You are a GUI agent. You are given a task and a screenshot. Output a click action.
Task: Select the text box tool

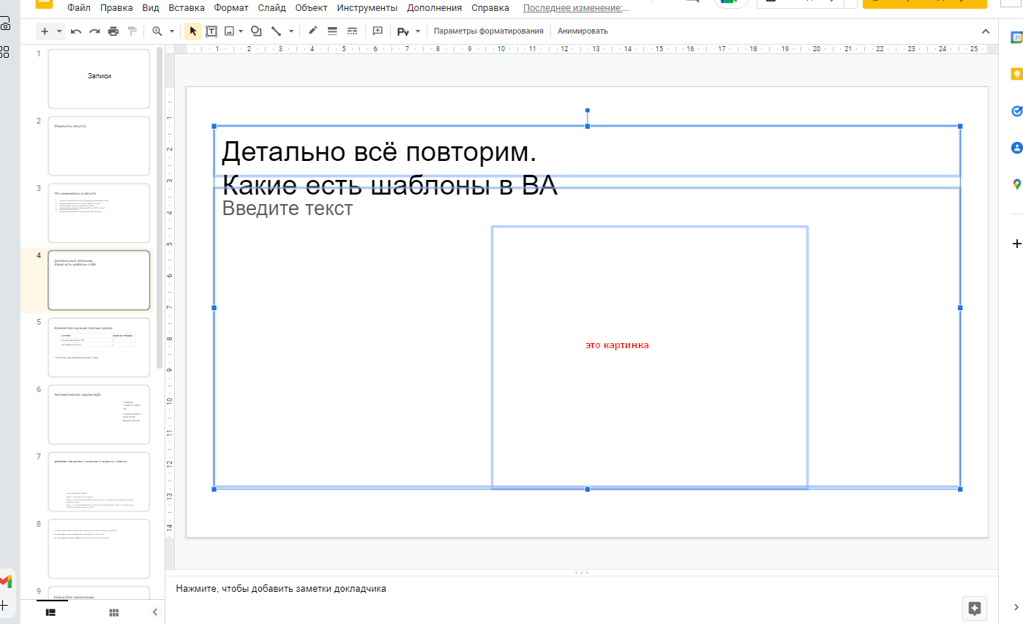tap(211, 31)
